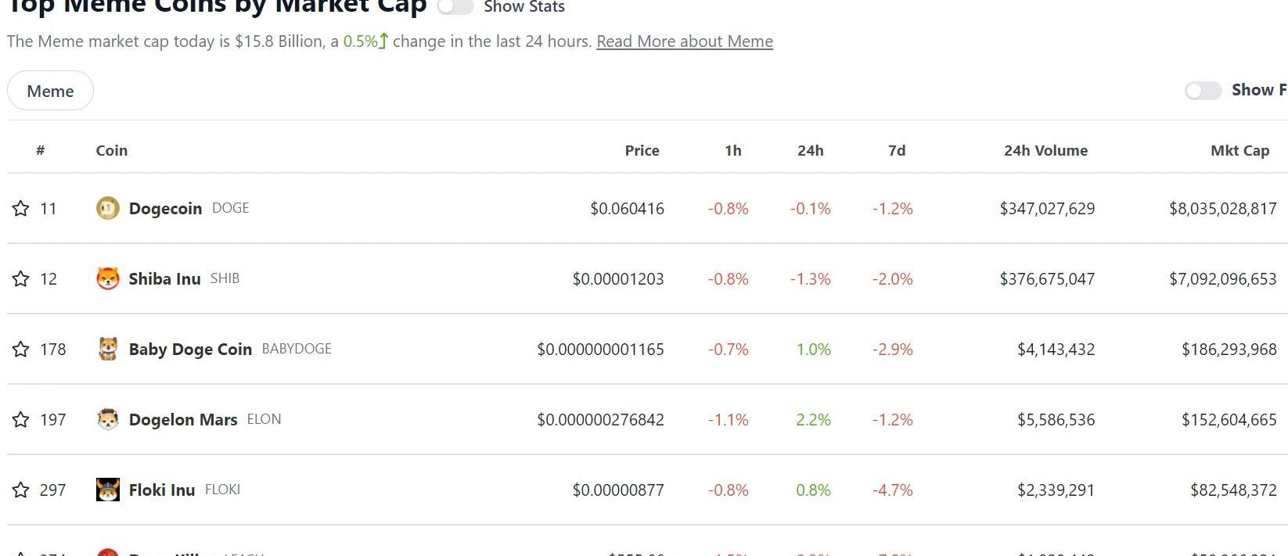Click the Shiba Inu coin logo
The width and height of the screenshot is (1288, 556).
click(107, 278)
